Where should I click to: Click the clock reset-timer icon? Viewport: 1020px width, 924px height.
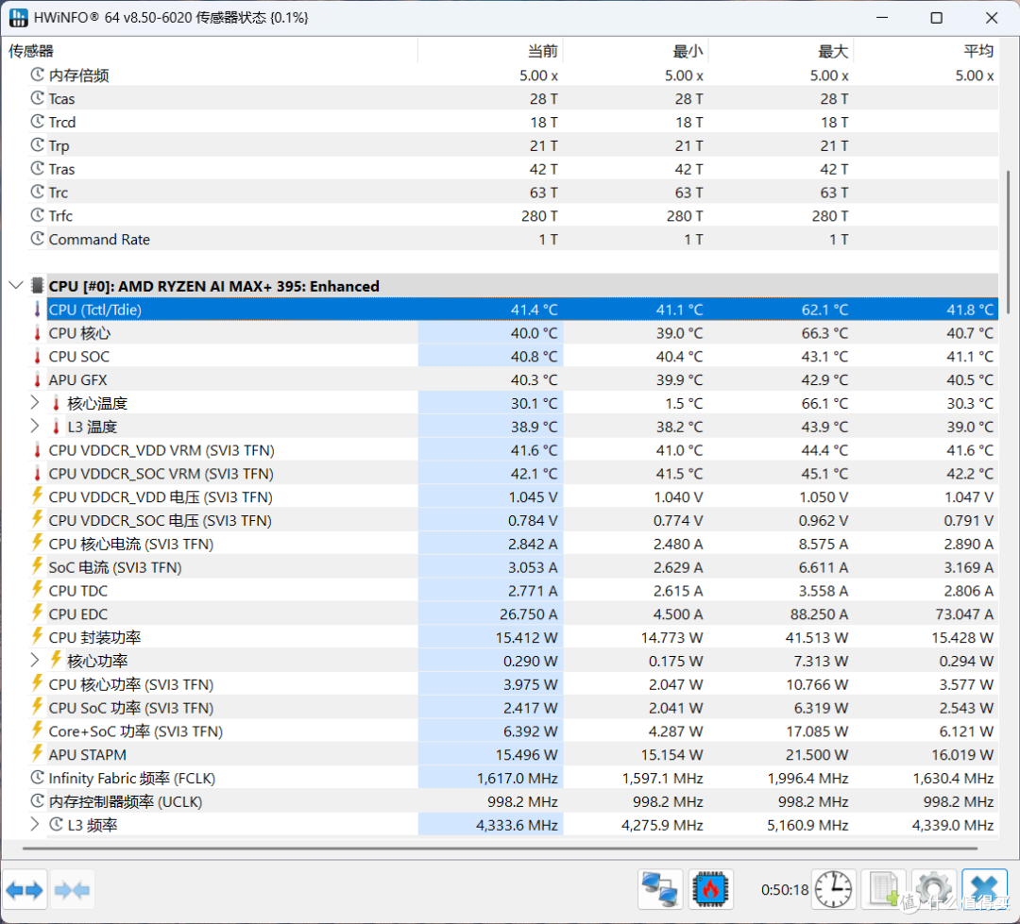click(x=833, y=889)
